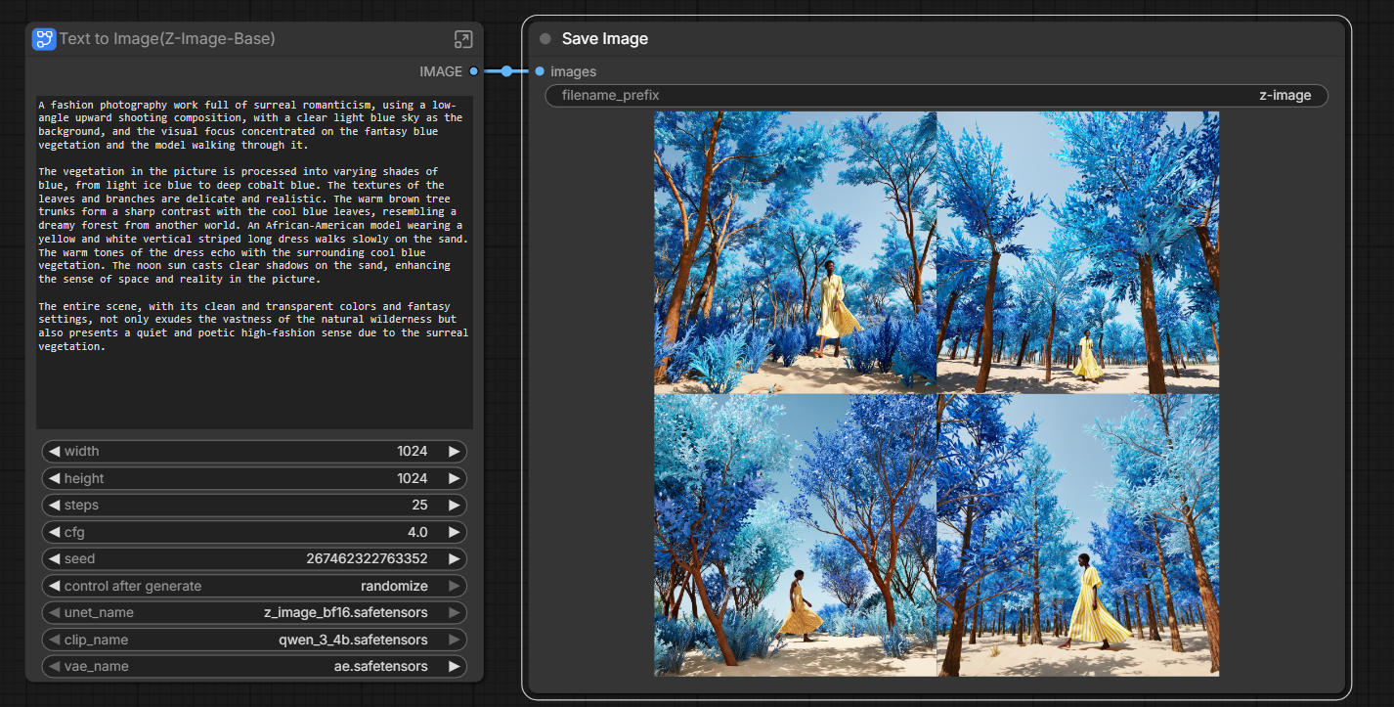Click the Save Image node title
Screen dimensions: 1394x707
(604, 39)
